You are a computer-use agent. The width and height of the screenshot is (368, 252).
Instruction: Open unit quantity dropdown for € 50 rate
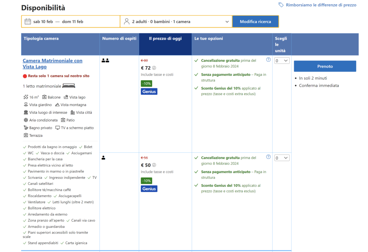[x=282, y=158]
